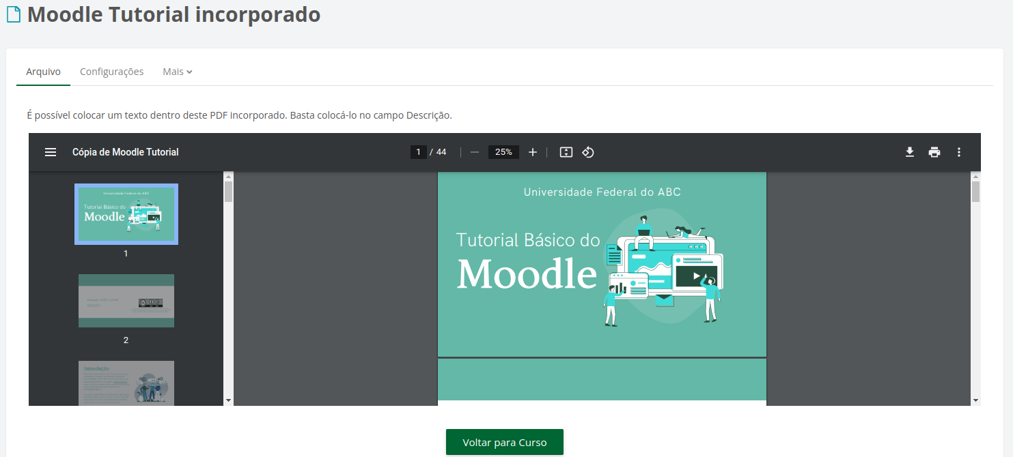The image size is (1013, 457).
Task: Download the Moodle Tutorial PDF
Action: (x=910, y=151)
